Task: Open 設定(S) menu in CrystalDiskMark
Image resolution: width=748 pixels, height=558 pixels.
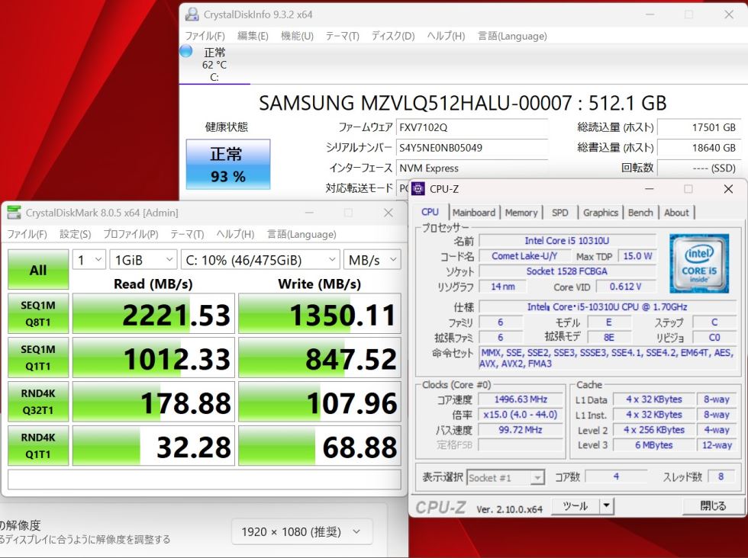Action: (x=75, y=234)
